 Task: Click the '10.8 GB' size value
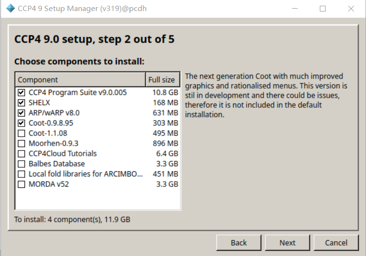pos(165,93)
